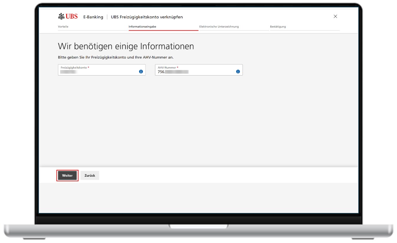Click the small AHV-Nummer field label

[167, 67]
